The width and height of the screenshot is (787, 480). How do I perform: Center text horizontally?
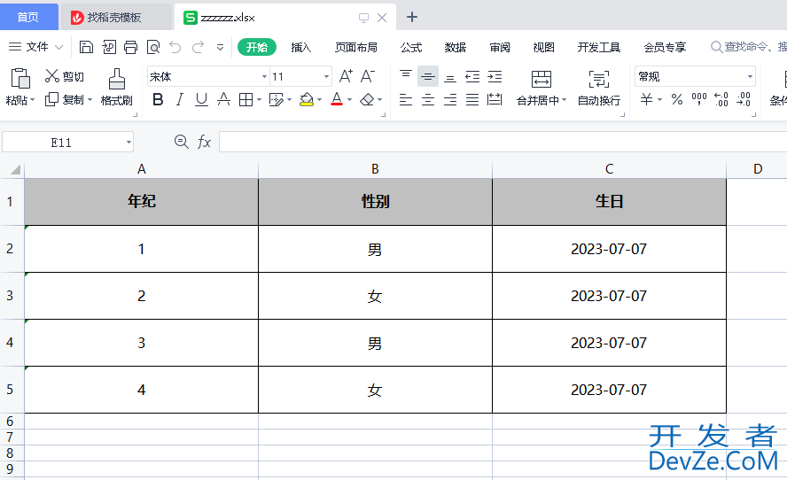pos(428,99)
